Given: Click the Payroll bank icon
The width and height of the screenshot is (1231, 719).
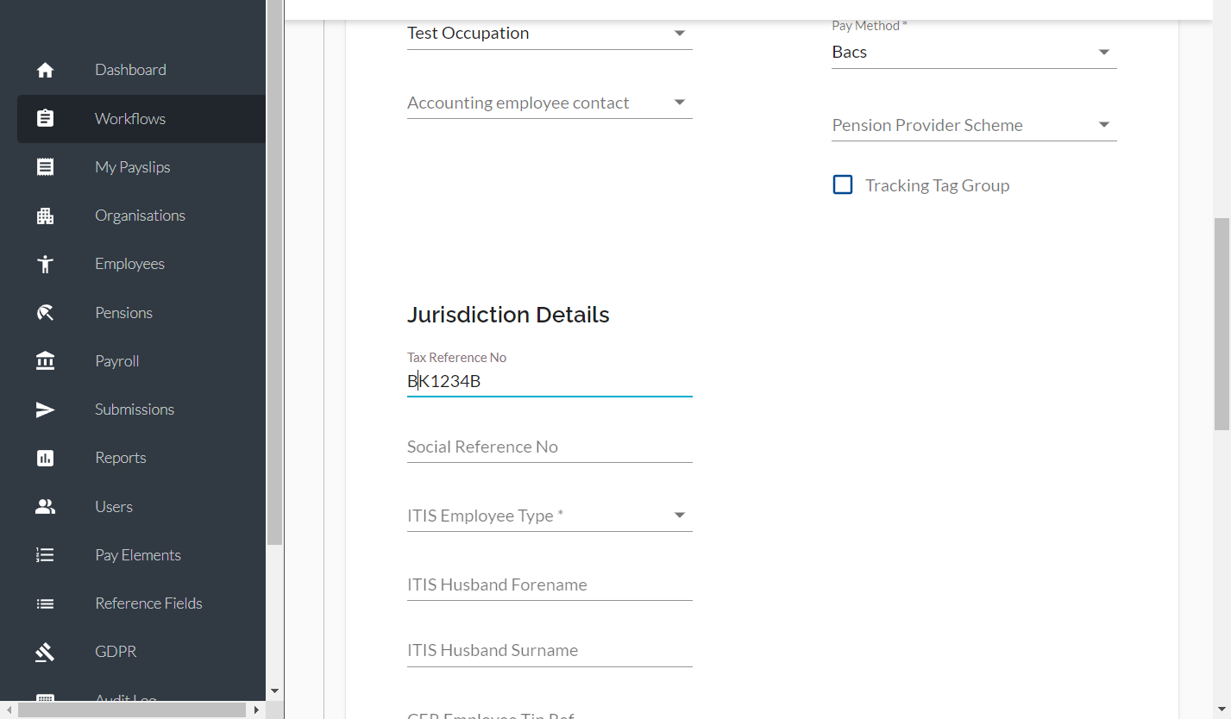Looking at the screenshot, I should tap(46, 361).
